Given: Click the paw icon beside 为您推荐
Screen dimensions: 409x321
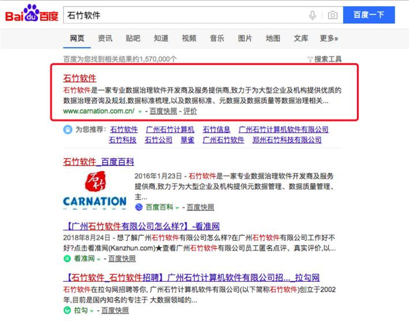Looking at the screenshot, I should pos(67,129).
